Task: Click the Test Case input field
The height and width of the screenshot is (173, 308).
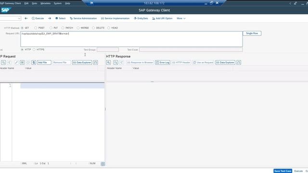Action: [x=191, y=49]
